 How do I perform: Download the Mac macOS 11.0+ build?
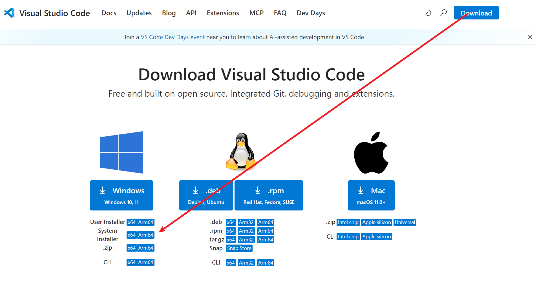[371, 195]
